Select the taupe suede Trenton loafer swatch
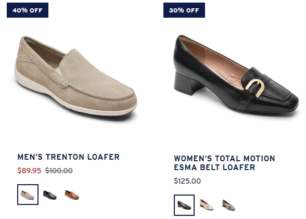The image size is (306, 219). pyautogui.click(x=28, y=195)
